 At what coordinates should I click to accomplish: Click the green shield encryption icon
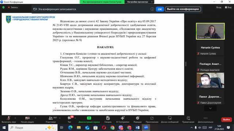click(3, 7)
